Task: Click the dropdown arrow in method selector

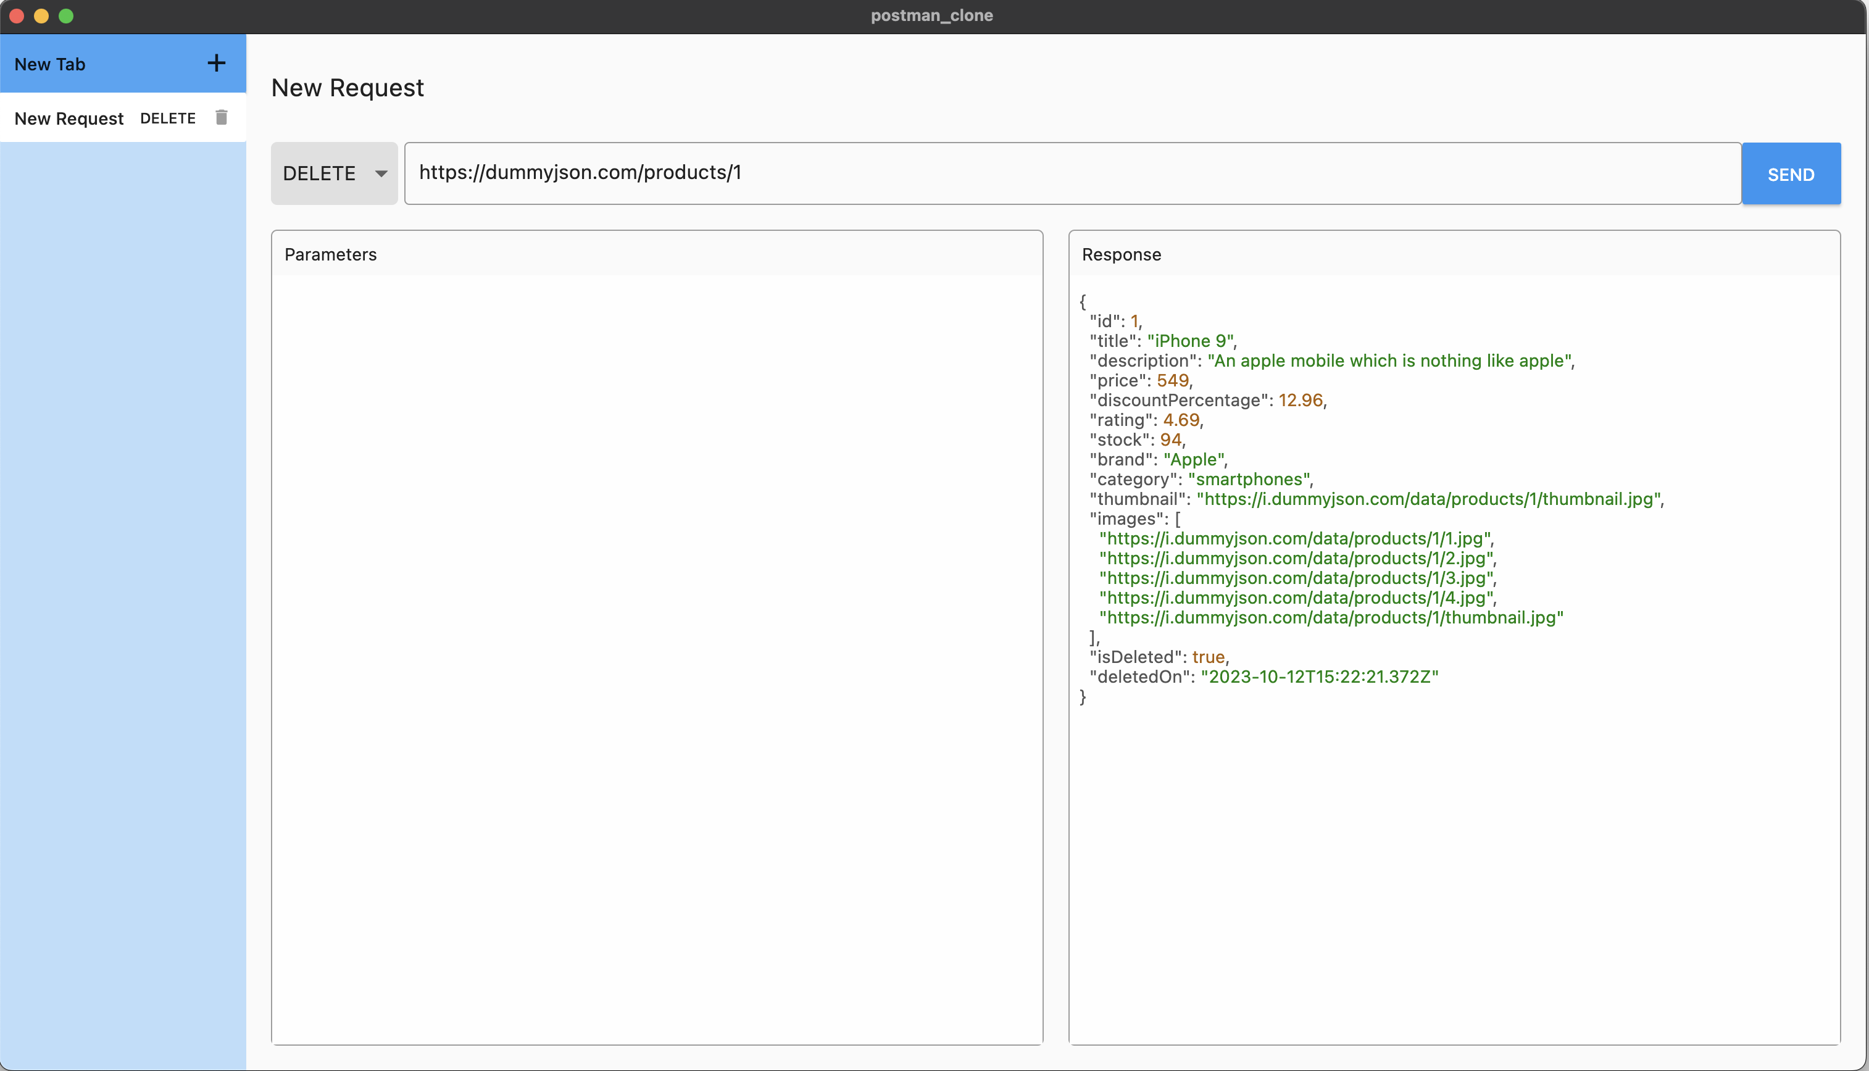Action: [381, 174]
